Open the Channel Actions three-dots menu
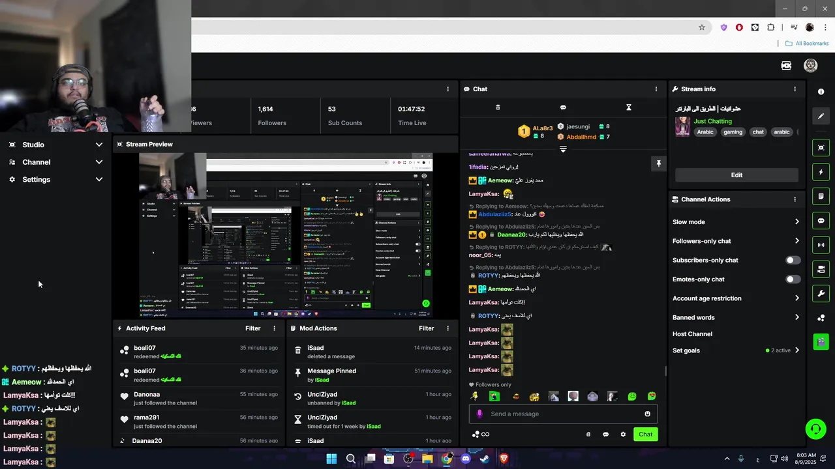The width and height of the screenshot is (835, 469). point(795,199)
